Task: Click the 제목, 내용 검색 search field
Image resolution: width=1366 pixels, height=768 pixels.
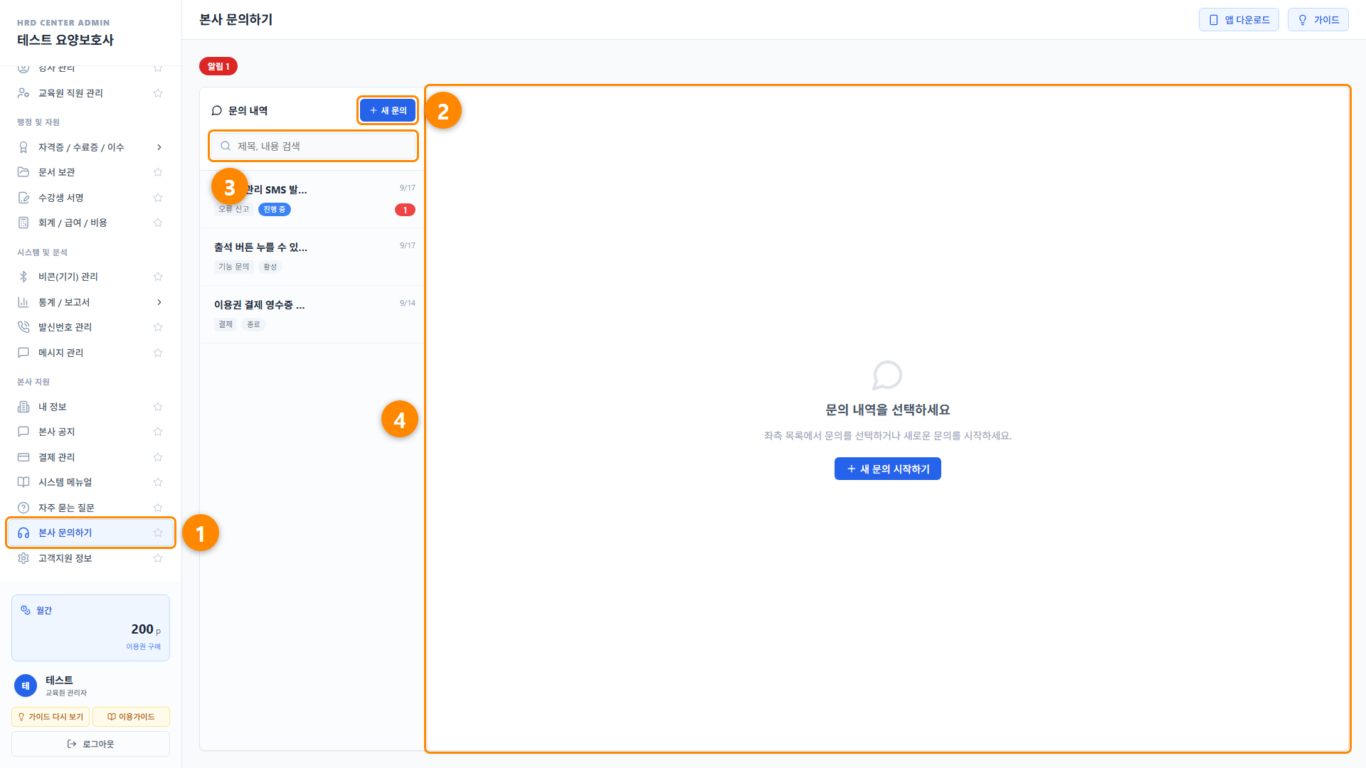Action: [313, 146]
